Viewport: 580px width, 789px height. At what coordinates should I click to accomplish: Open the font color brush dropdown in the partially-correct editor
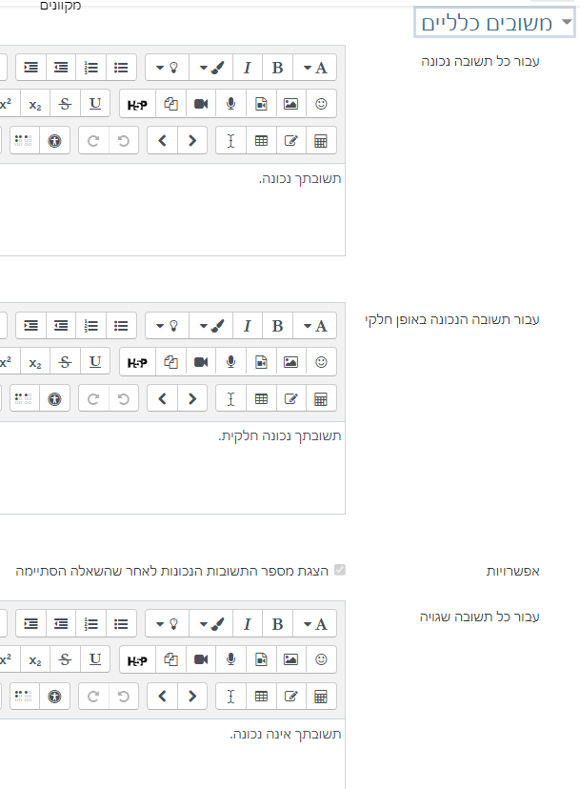coord(210,326)
